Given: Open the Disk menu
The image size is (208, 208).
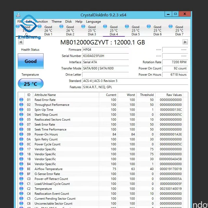Looking at the screenshot, I should [x=68, y=22].
